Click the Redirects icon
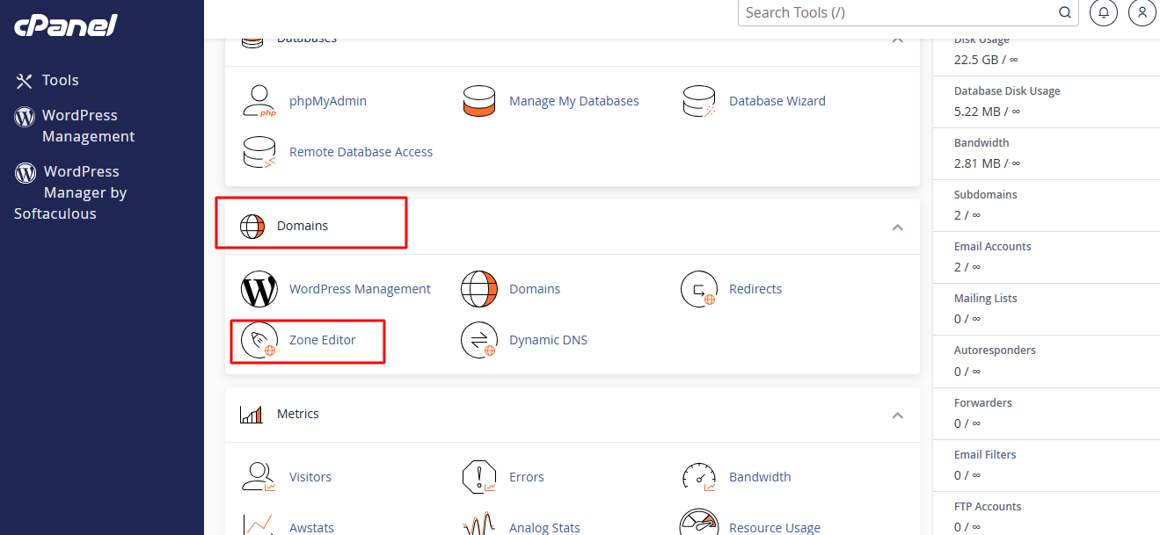The height and width of the screenshot is (535, 1160). click(699, 289)
